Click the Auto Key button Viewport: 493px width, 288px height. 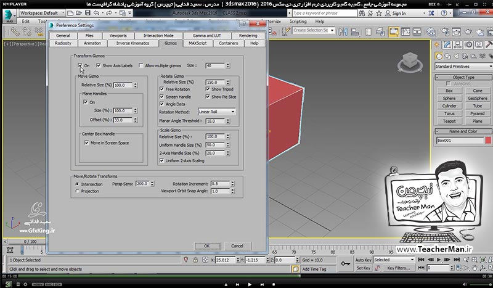pos(363,260)
